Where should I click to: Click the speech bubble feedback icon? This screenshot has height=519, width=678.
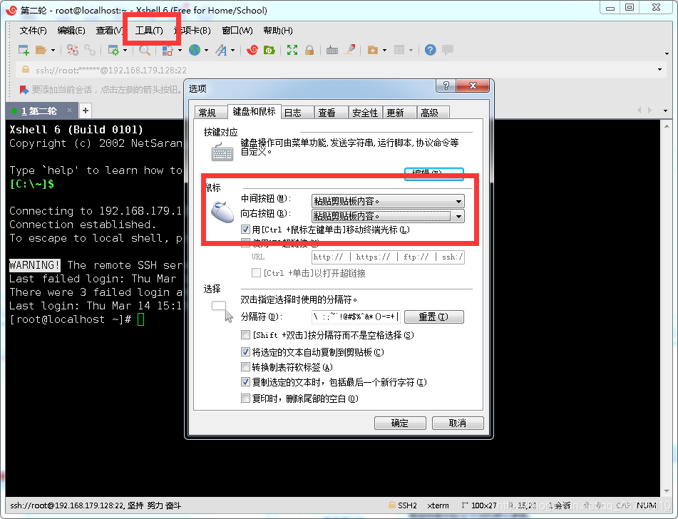point(448,50)
